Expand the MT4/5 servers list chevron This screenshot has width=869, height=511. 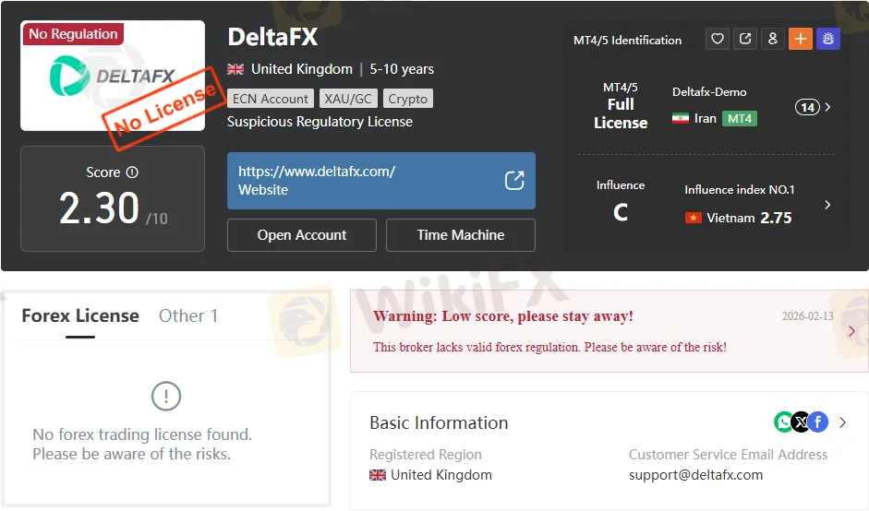827,107
